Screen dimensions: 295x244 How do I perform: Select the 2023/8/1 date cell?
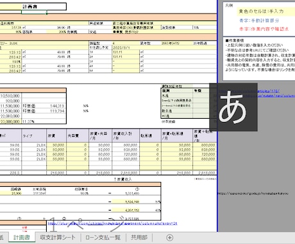click(126, 48)
